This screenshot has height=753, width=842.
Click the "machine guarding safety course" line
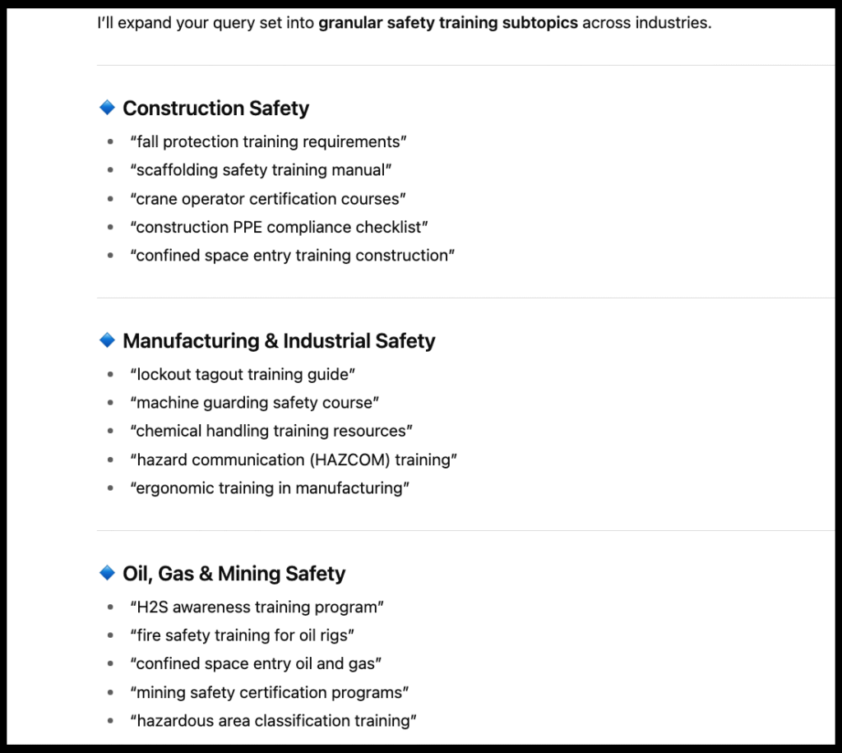(254, 403)
